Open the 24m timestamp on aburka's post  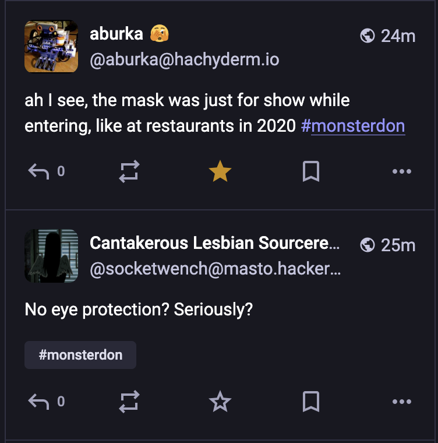[x=398, y=36]
